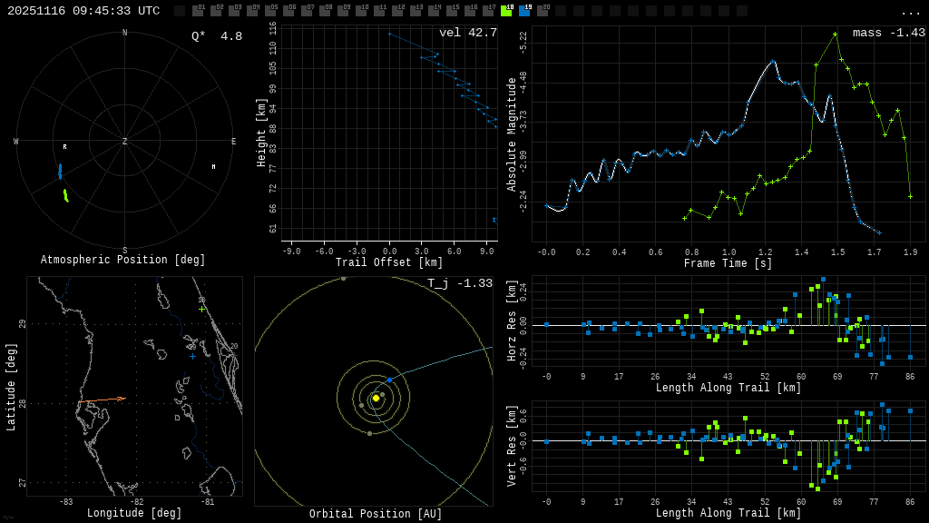Screen dimensions: 929x523
Task: Select the blue station 19 indicator square
Action: point(524,11)
